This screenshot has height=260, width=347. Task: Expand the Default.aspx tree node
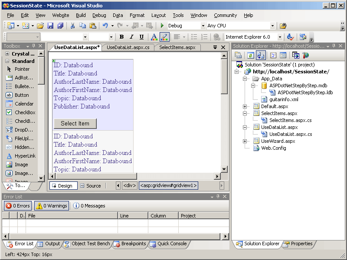click(x=245, y=106)
